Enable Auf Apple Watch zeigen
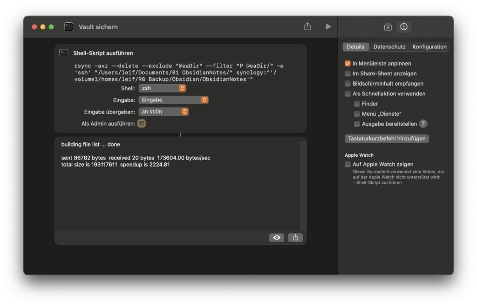This screenshot has height=306, width=477. [x=348, y=164]
